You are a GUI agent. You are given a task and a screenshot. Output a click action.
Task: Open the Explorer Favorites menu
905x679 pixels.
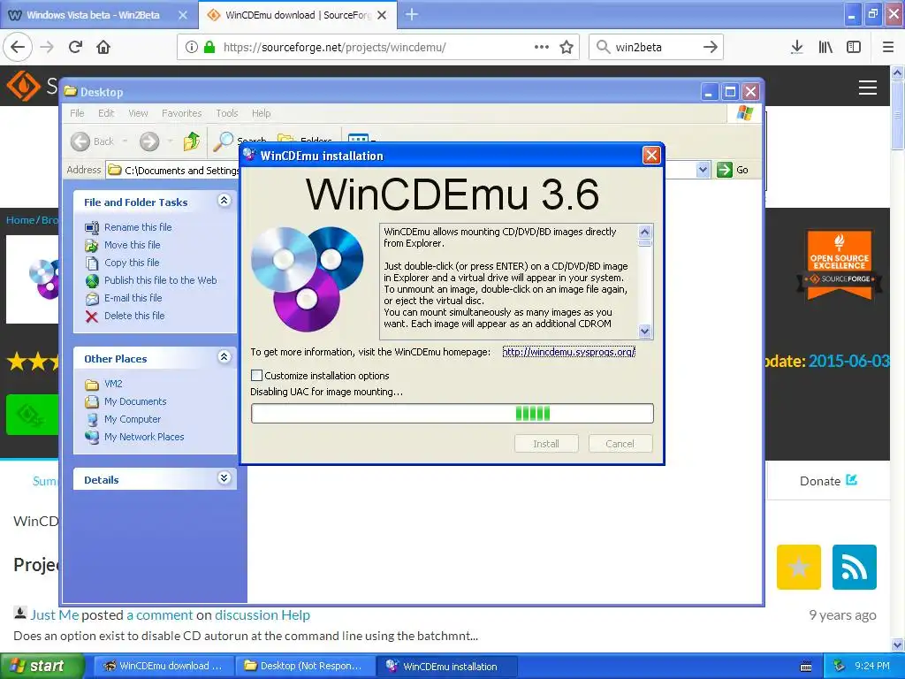182,113
